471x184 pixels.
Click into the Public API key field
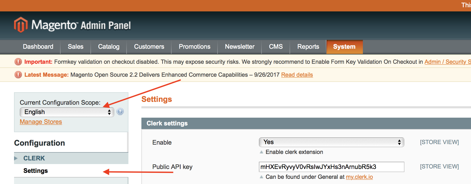(x=331, y=167)
